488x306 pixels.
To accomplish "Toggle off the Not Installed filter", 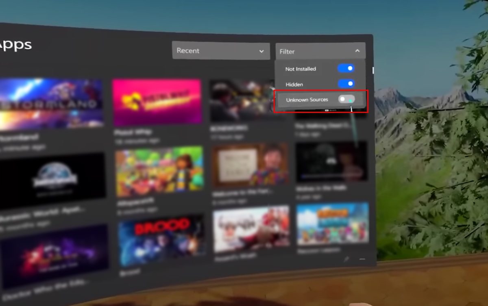I will pos(346,68).
